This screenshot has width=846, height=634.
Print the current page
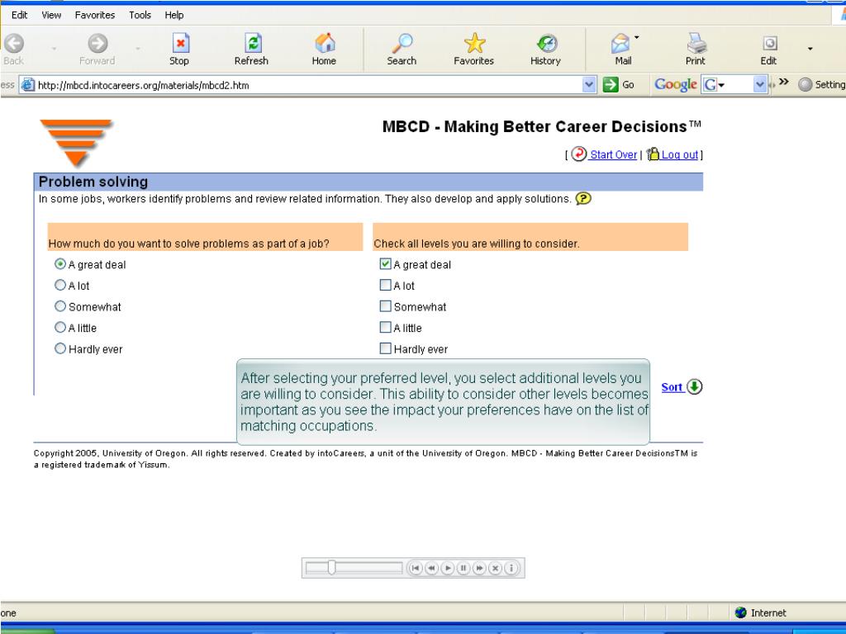696,49
